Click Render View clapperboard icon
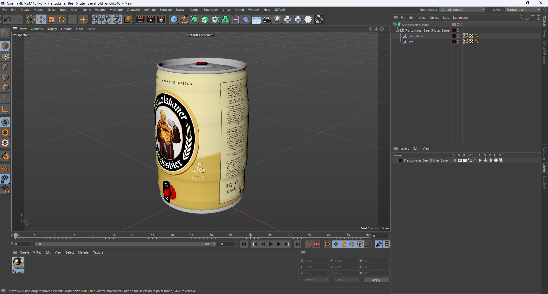Viewport: 548px width, 294px height. (x=140, y=19)
